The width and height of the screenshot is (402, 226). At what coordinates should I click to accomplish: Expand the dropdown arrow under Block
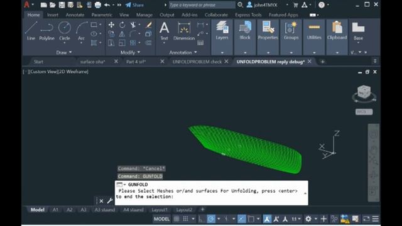[245, 53]
